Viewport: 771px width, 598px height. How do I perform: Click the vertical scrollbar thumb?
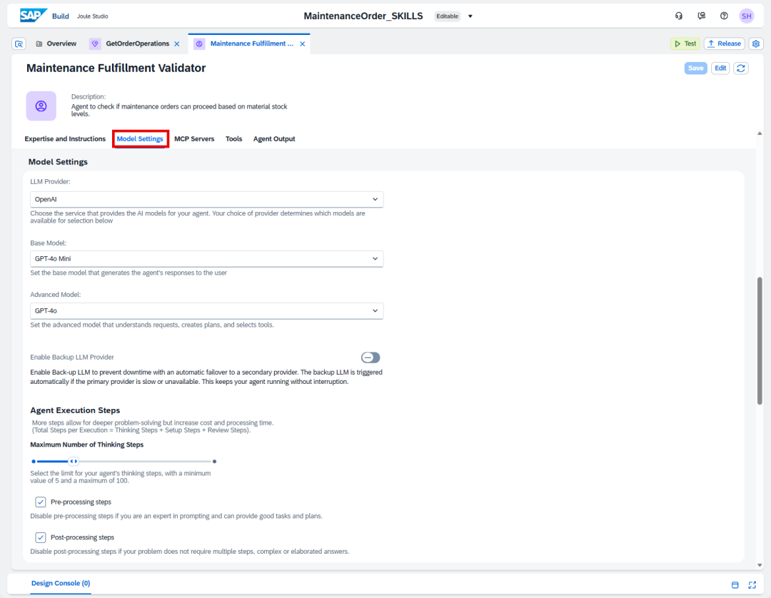pos(760,340)
